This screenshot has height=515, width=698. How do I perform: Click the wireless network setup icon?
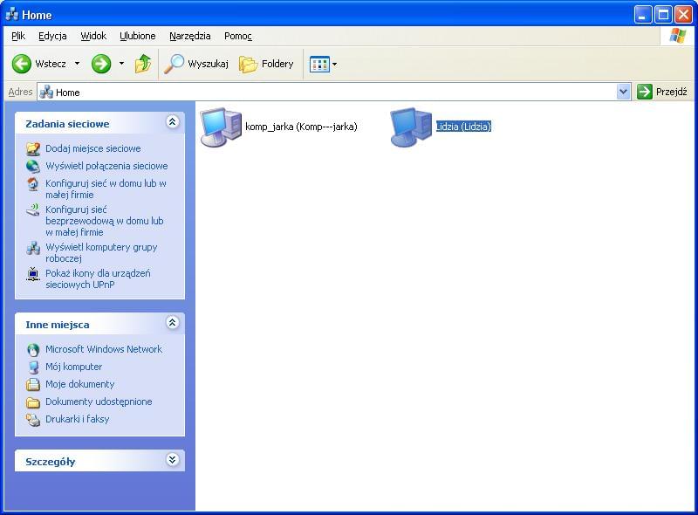(x=33, y=209)
